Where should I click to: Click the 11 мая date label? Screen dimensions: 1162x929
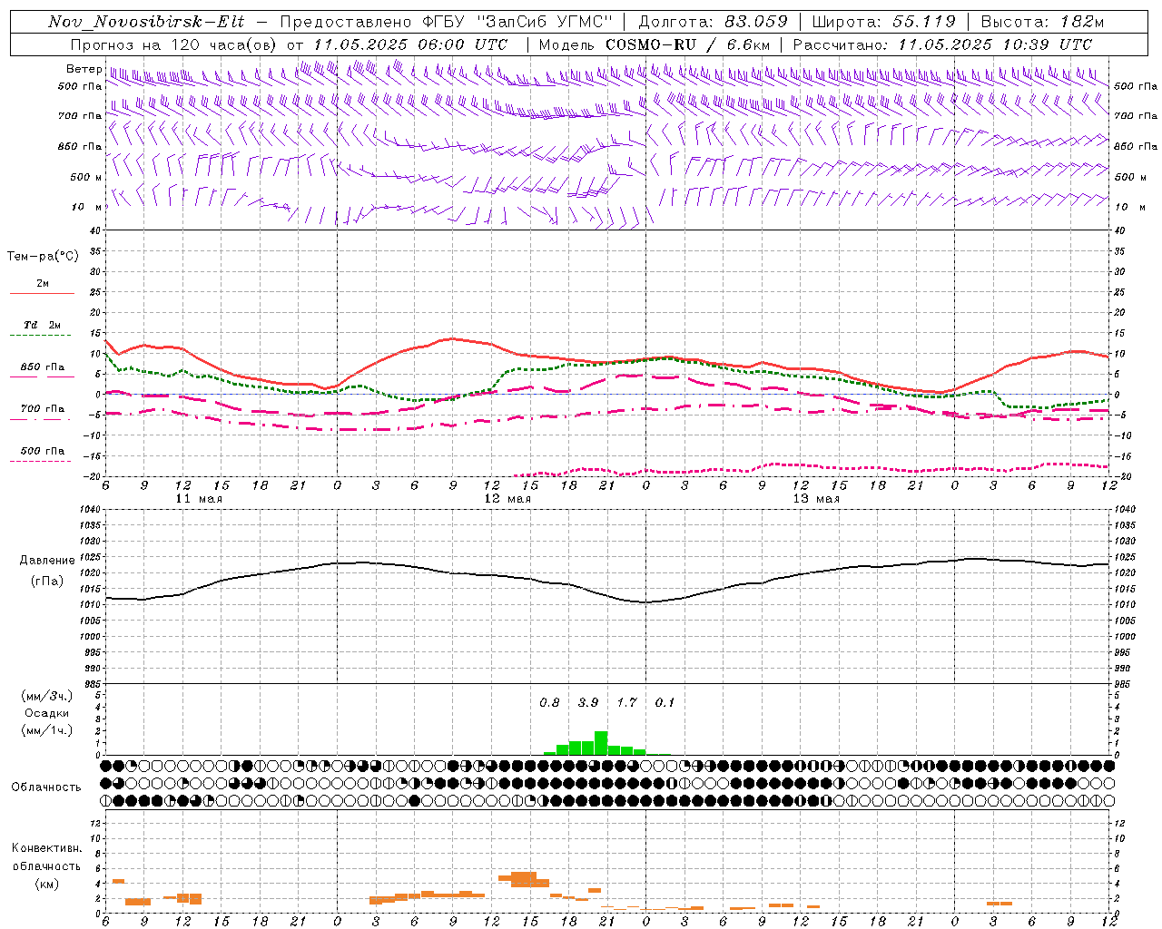[199, 499]
